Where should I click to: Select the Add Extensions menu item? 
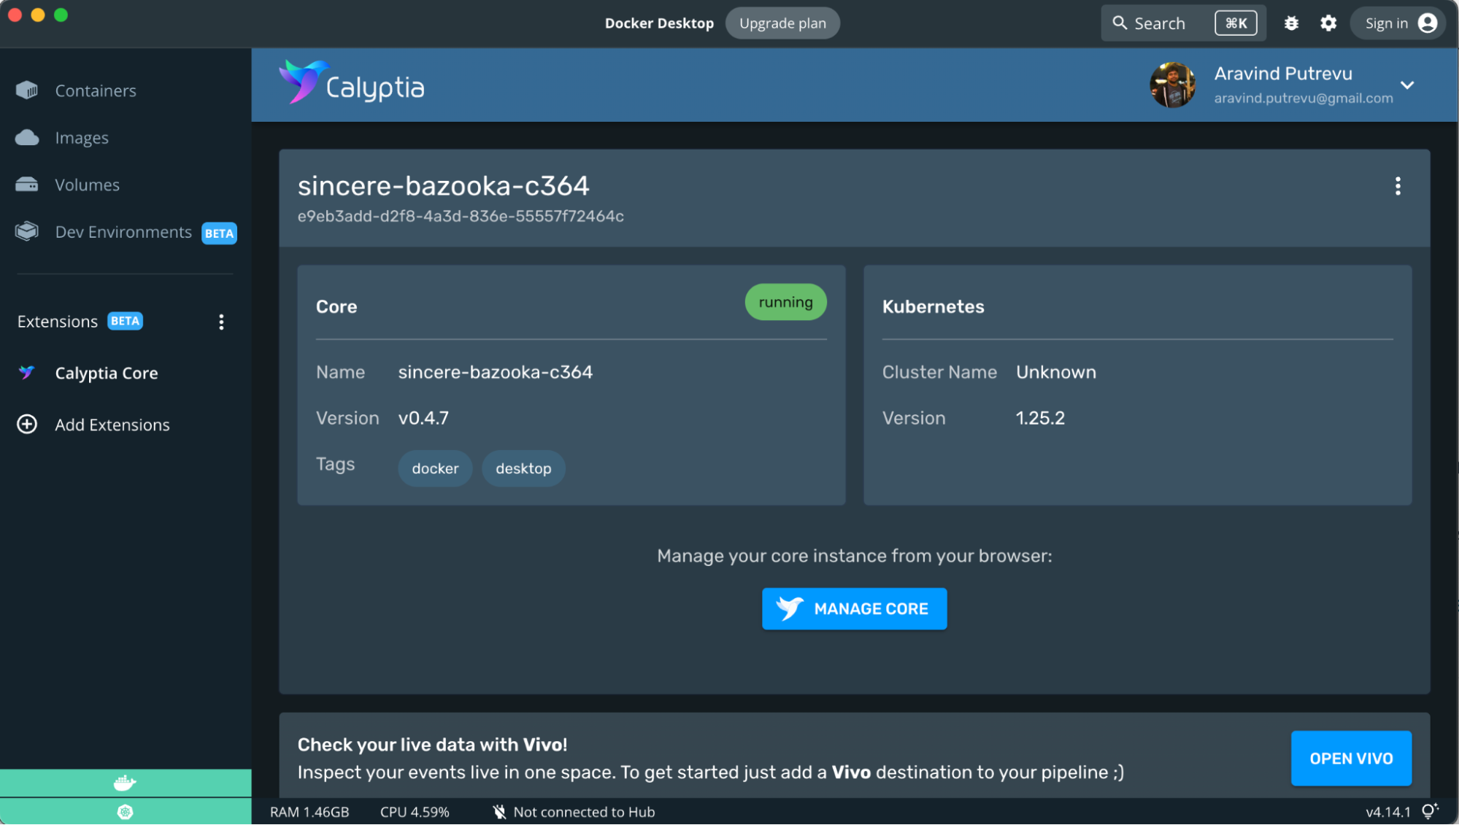pos(112,424)
